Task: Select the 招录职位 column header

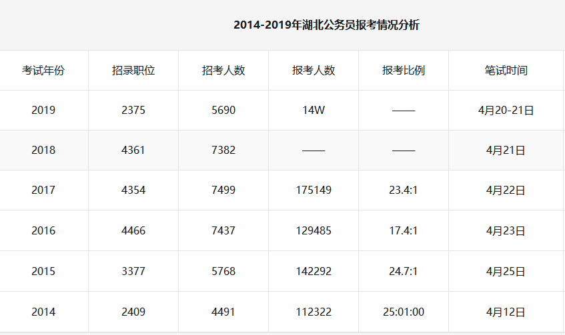Action: click(133, 70)
